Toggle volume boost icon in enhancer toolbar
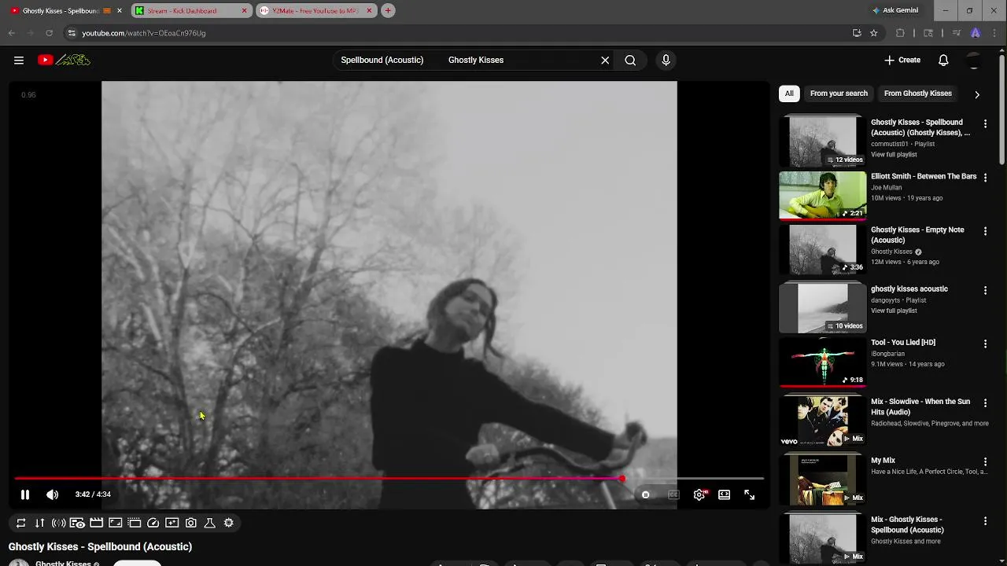Screen dimensions: 1007x566 pyautogui.click(x=59, y=523)
